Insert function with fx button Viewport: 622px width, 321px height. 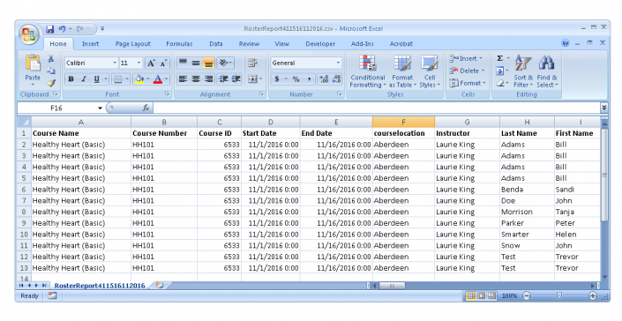[146, 108]
